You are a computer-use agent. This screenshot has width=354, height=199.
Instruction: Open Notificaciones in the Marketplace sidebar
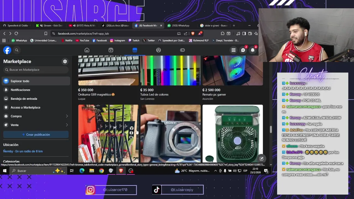coord(36,90)
